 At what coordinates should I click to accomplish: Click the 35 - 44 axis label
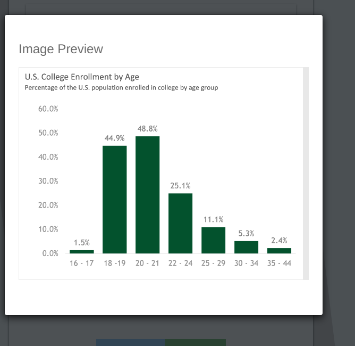(279, 263)
